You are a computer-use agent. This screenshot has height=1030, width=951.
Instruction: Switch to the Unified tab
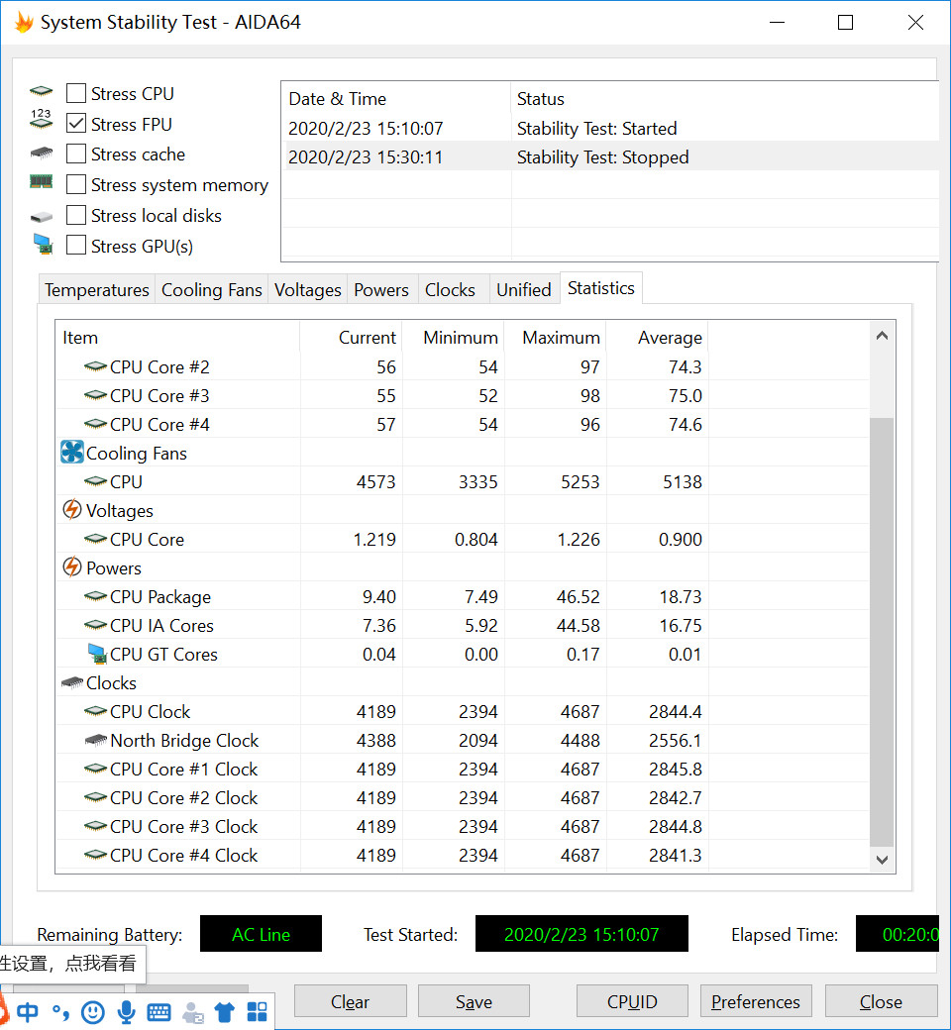point(524,289)
